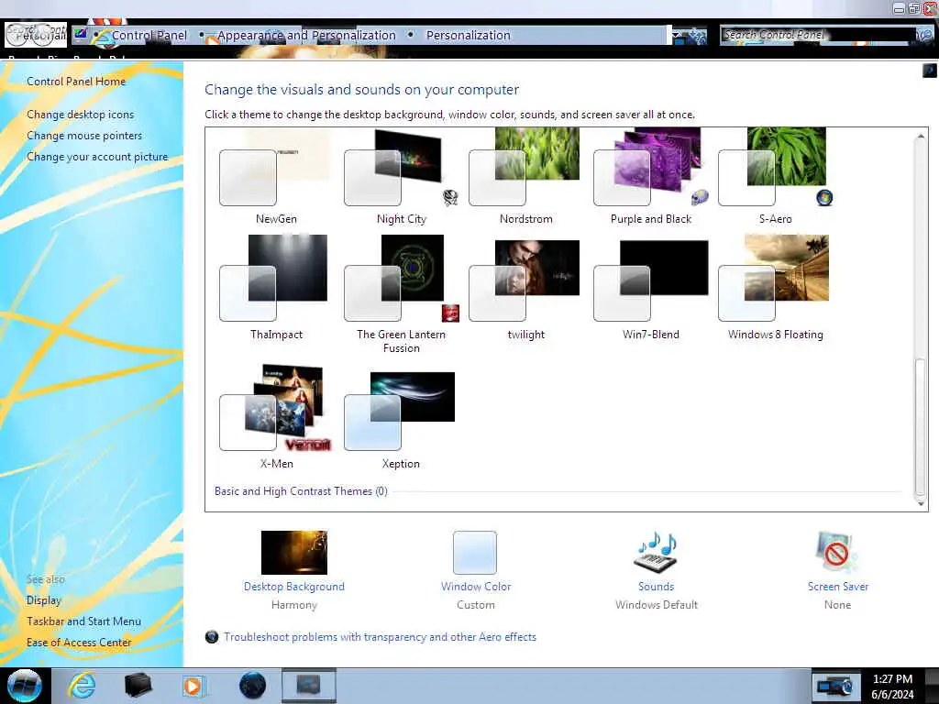Click the Screen Saver link
939x704 pixels.
(838, 587)
